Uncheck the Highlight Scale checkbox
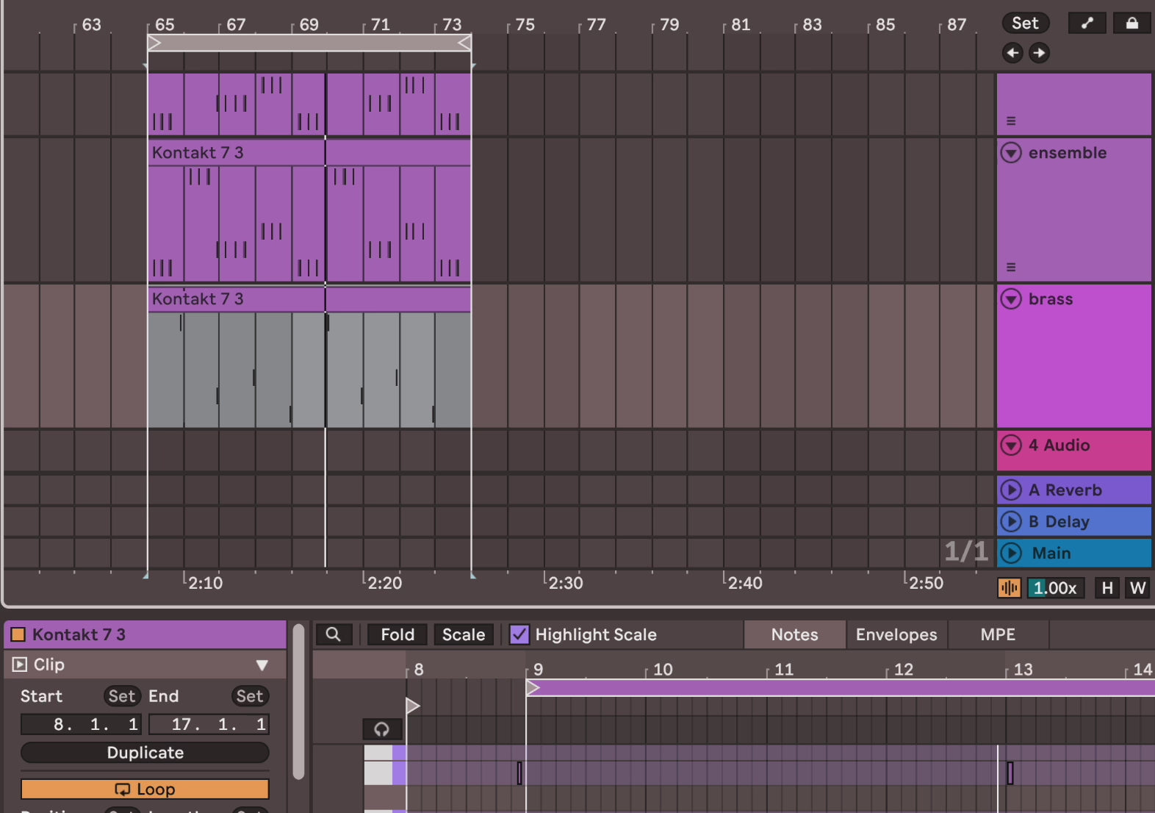 coord(519,634)
